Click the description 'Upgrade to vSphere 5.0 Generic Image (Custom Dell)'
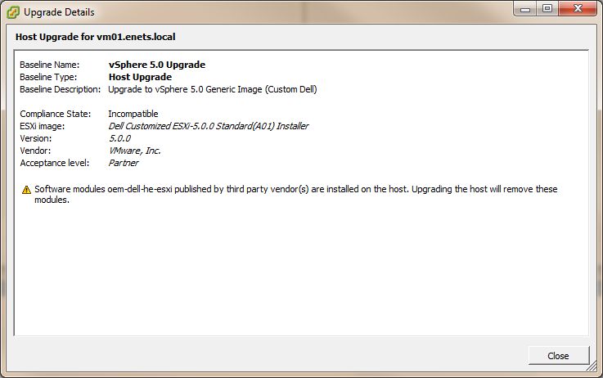The image size is (603, 378). [x=212, y=89]
